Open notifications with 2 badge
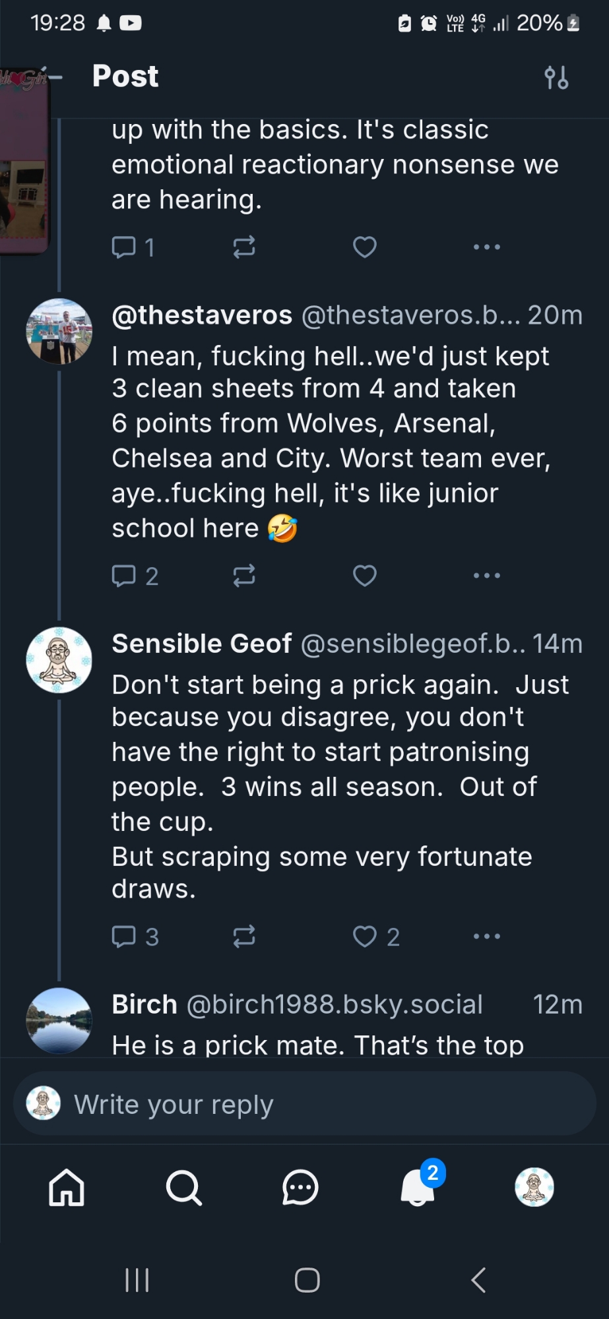The height and width of the screenshot is (1319, 609). point(418,1188)
